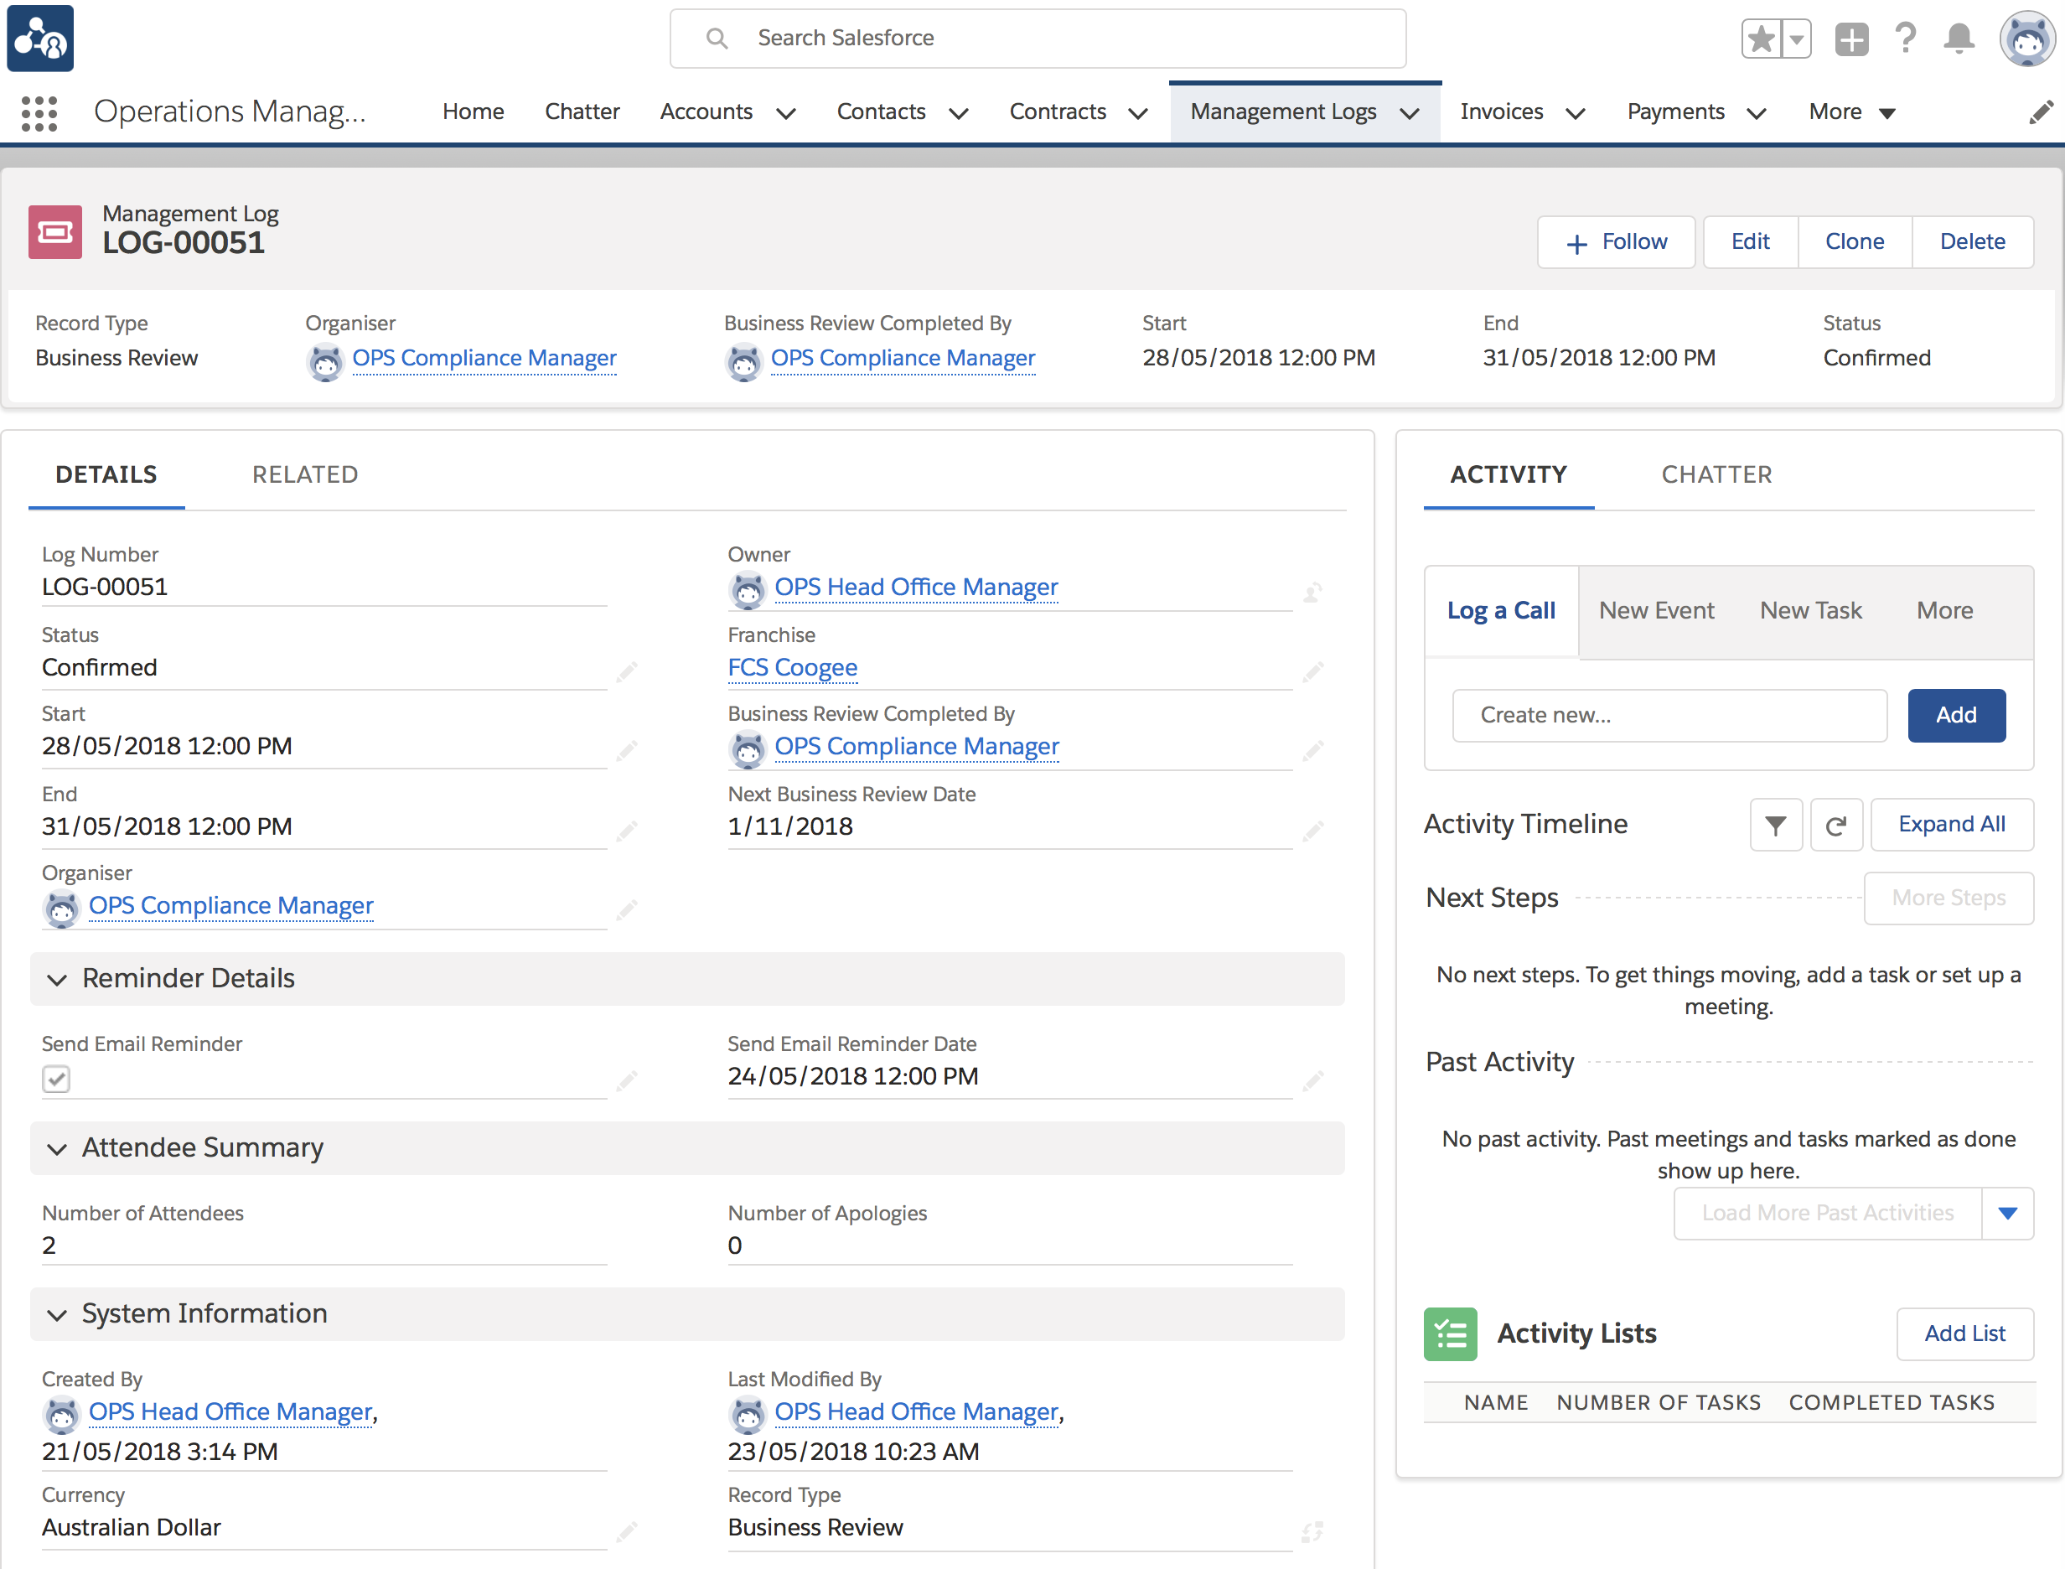The height and width of the screenshot is (1569, 2065).
Task: Open the header Organiser OPS Compliance Manager link
Action: (484, 359)
